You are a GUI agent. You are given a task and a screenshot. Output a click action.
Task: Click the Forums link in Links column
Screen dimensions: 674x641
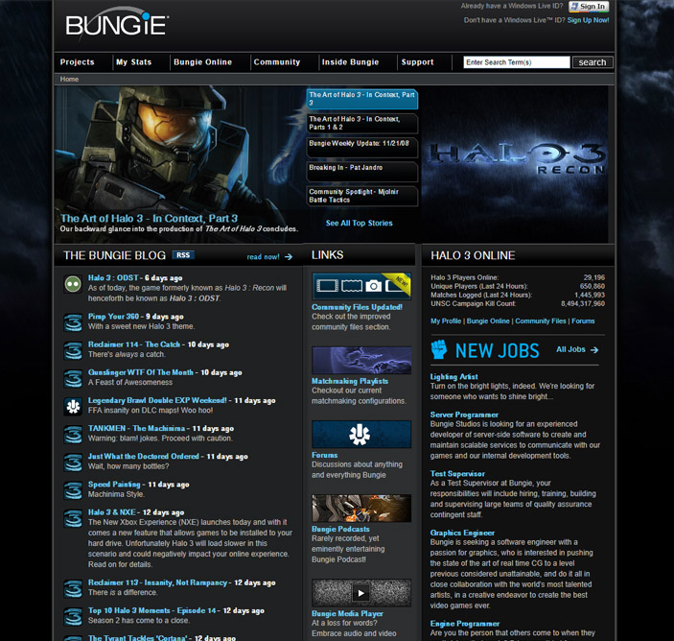[x=324, y=455]
